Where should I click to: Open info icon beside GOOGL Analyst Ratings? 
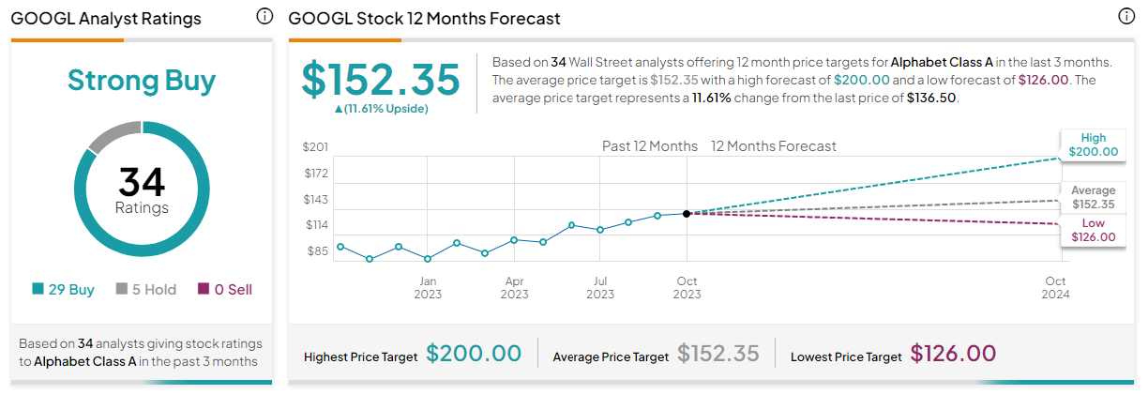264,17
